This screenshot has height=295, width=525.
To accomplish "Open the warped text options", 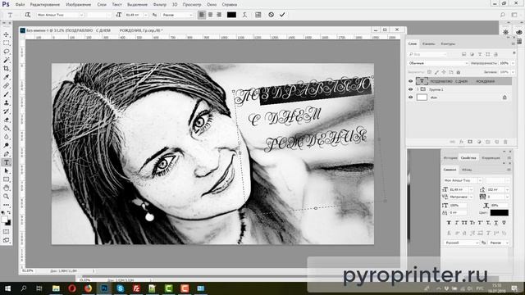I will tap(244, 15).
